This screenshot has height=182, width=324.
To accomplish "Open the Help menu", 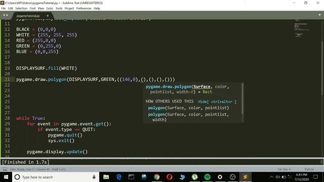I will coord(97,9).
